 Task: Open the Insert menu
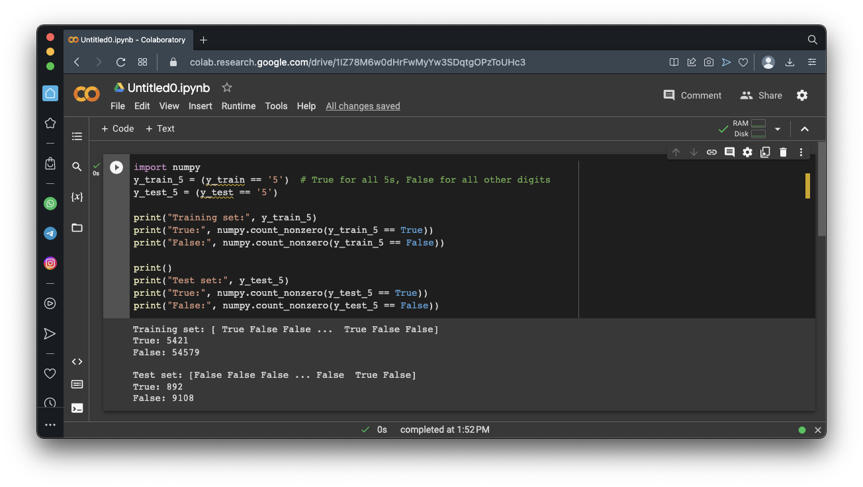point(200,106)
